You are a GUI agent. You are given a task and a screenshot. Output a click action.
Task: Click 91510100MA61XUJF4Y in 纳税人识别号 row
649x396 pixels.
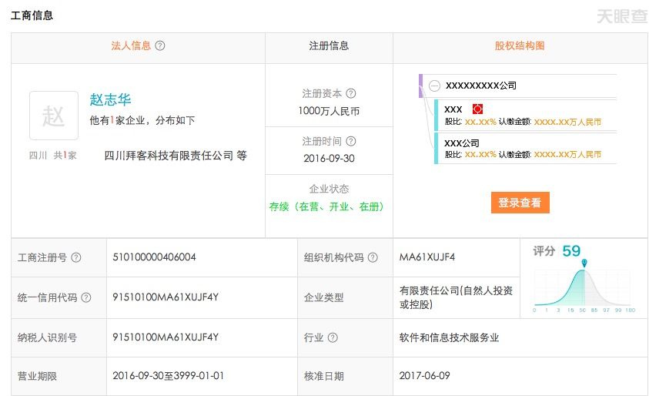166,337
